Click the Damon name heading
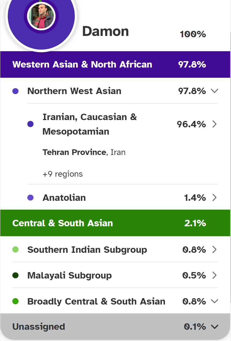The image size is (231, 341). pyautogui.click(x=106, y=31)
